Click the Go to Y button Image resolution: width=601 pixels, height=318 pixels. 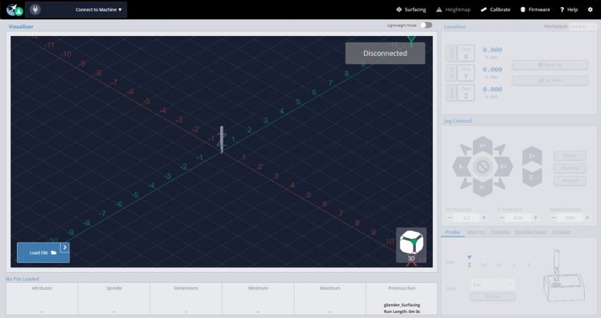pyautogui.click(x=451, y=73)
